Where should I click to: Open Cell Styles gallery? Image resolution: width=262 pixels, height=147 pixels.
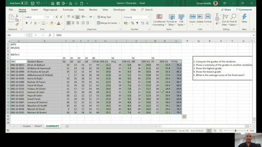181,20
